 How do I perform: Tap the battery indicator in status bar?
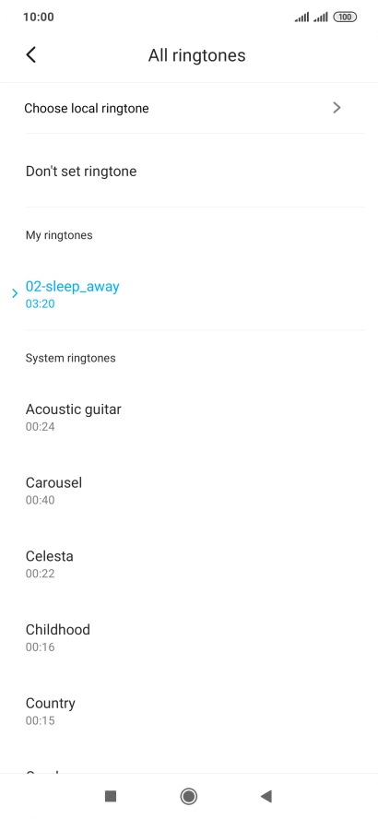pyautogui.click(x=345, y=18)
